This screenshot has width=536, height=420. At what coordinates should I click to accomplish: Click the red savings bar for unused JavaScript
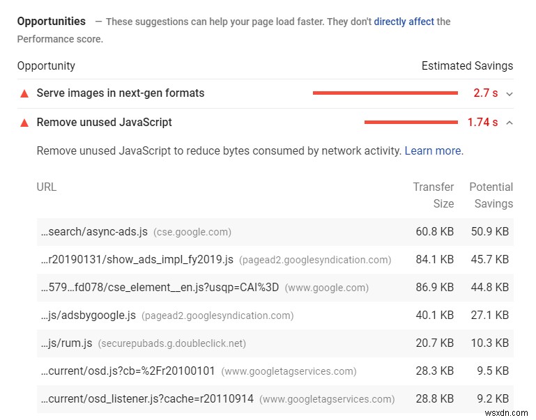point(411,123)
